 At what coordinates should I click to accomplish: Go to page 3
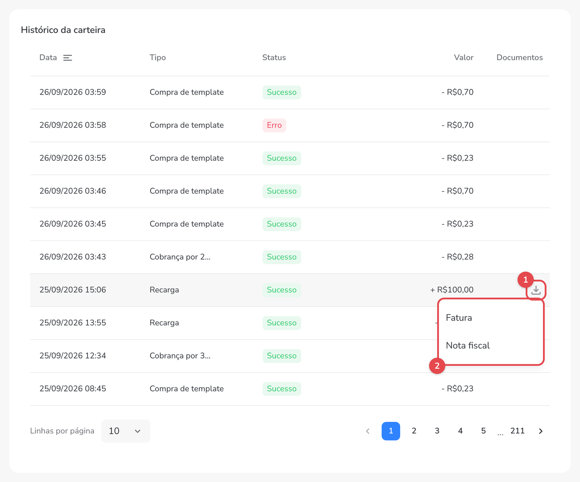[437, 431]
